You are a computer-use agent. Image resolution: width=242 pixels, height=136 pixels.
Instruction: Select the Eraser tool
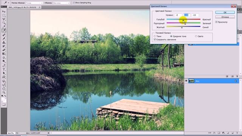coord(4,50)
